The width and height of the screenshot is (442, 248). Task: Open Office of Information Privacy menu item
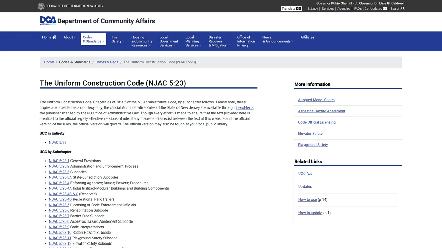[x=246, y=41]
